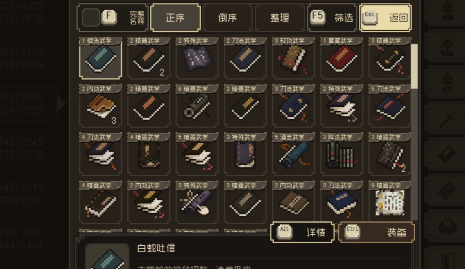This screenshot has width=465, height=269.
Task: Switch sorting to 倒序 descending
Action: click(228, 18)
